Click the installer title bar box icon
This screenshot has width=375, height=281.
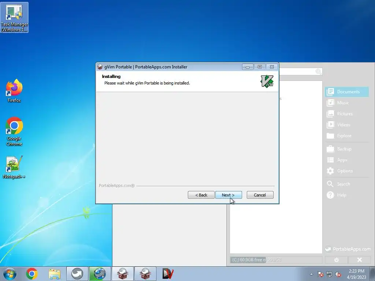click(100, 67)
